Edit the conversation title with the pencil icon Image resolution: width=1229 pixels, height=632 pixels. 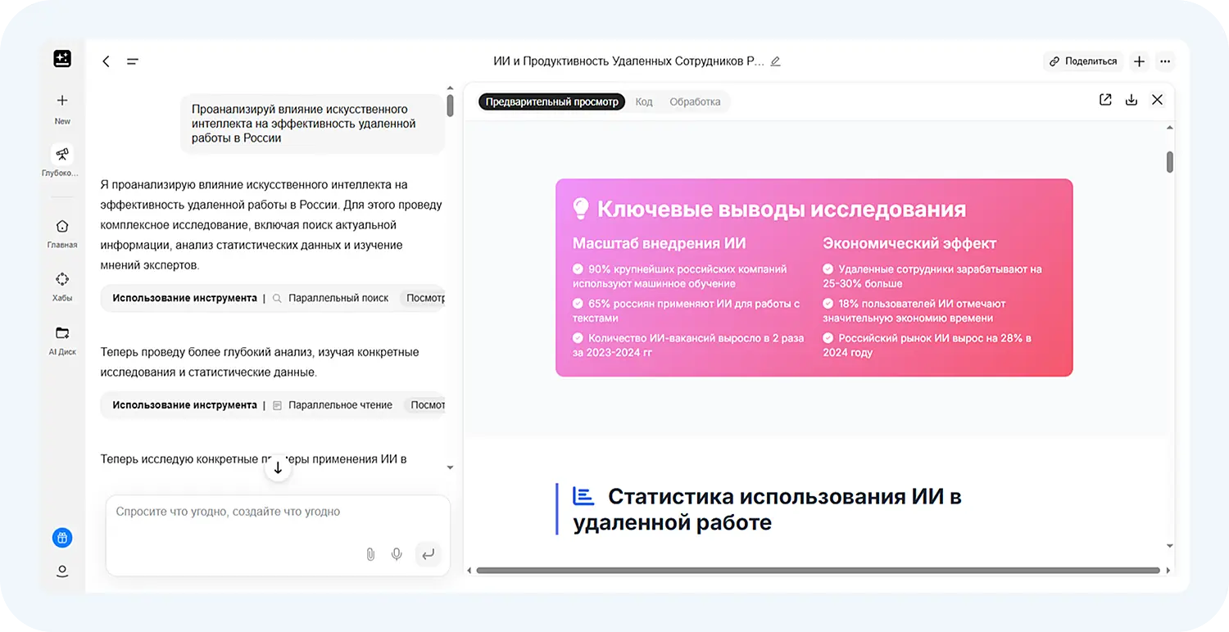tap(775, 61)
